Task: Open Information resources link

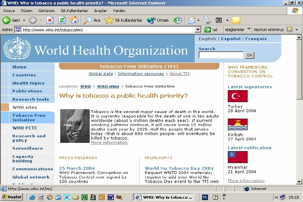Action: pos(141,73)
